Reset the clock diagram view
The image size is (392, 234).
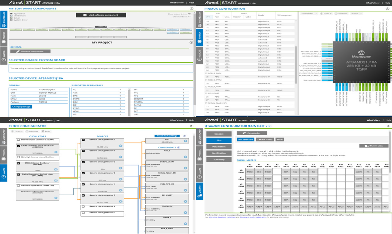pyautogui.click(x=46, y=131)
